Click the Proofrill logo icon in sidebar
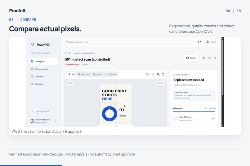Screen dimensions: 250x166 33,45
